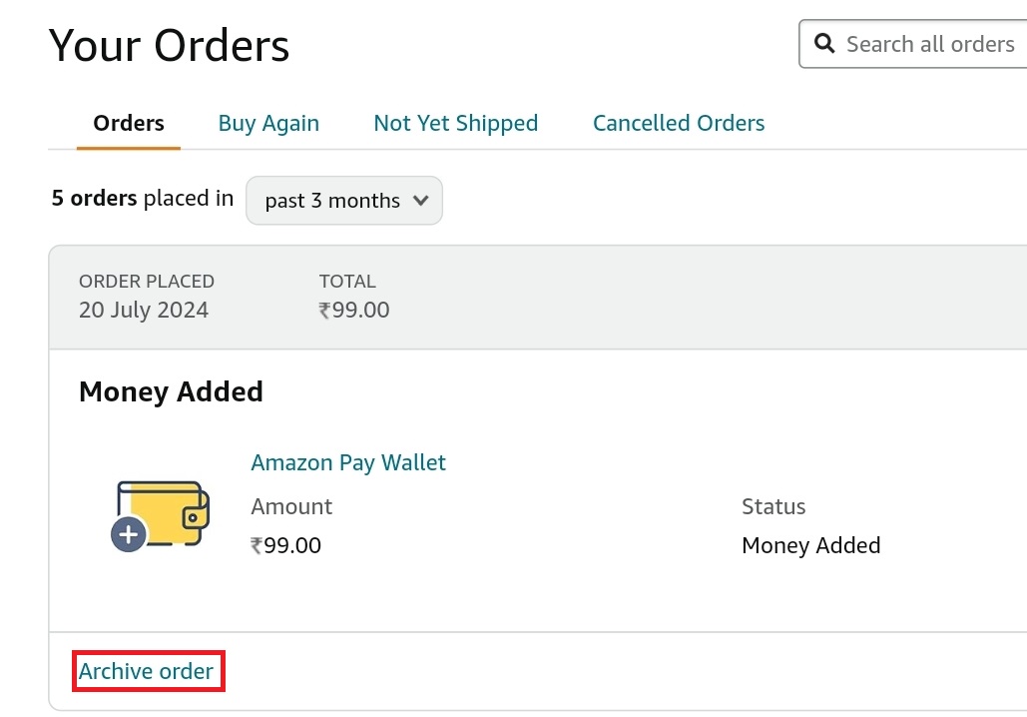Click the ₹99.00 value under TOTAL
This screenshot has height=717, width=1027.
tap(353, 310)
